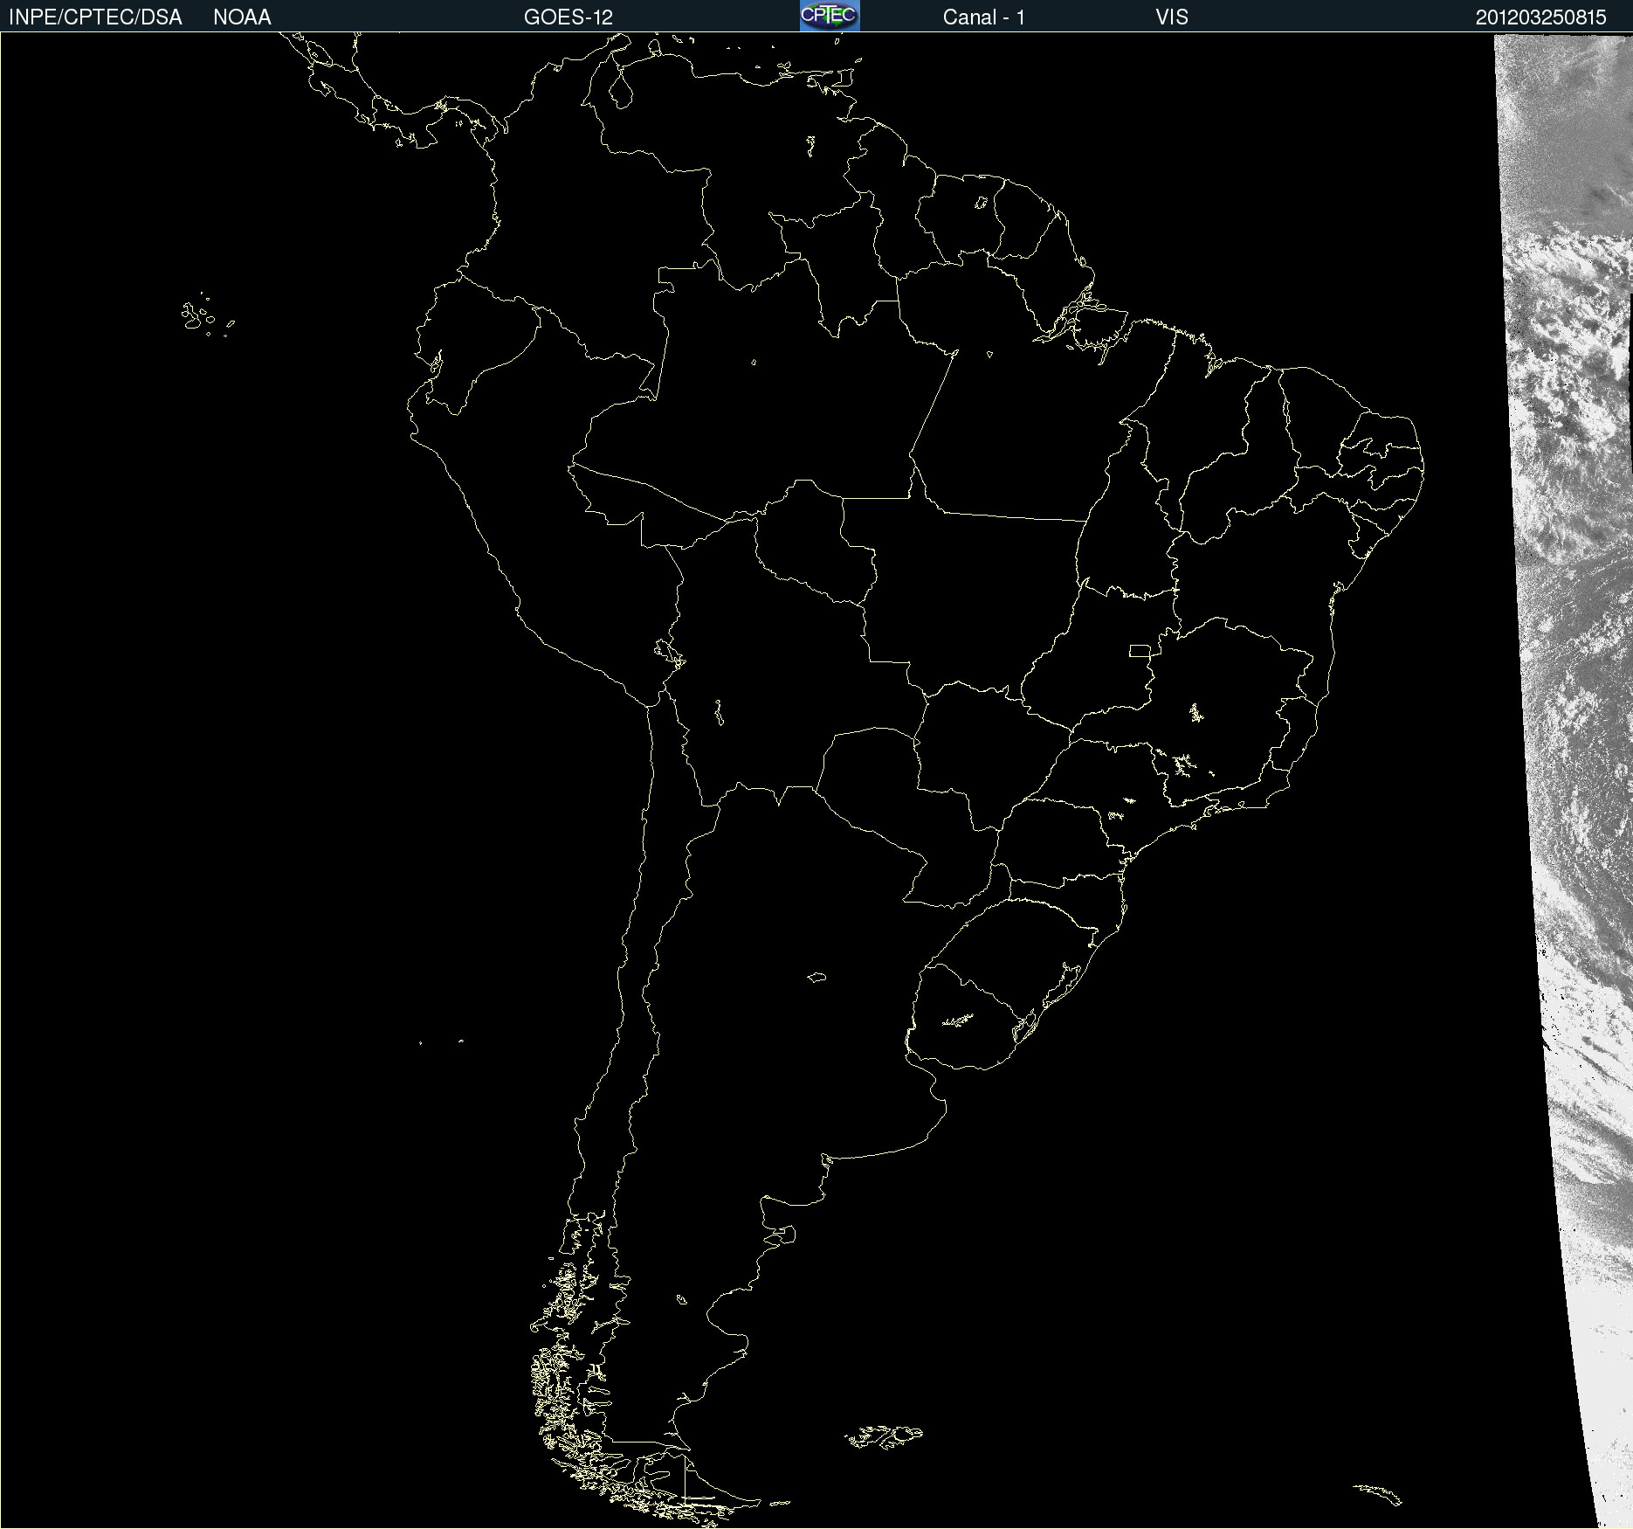Select the INPE/CPTEC/DSA header text
Image resolution: width=1633 pixels, height=1529 pixels.
tap(95, 17)
